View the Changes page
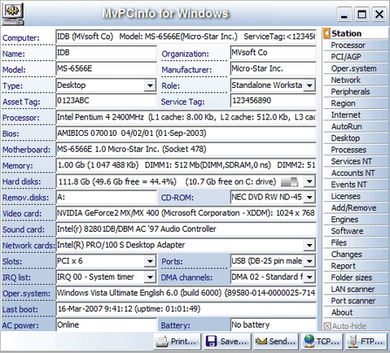Image resolution: width=390 pixels, height=353 pixels. [x=356, y=255]
